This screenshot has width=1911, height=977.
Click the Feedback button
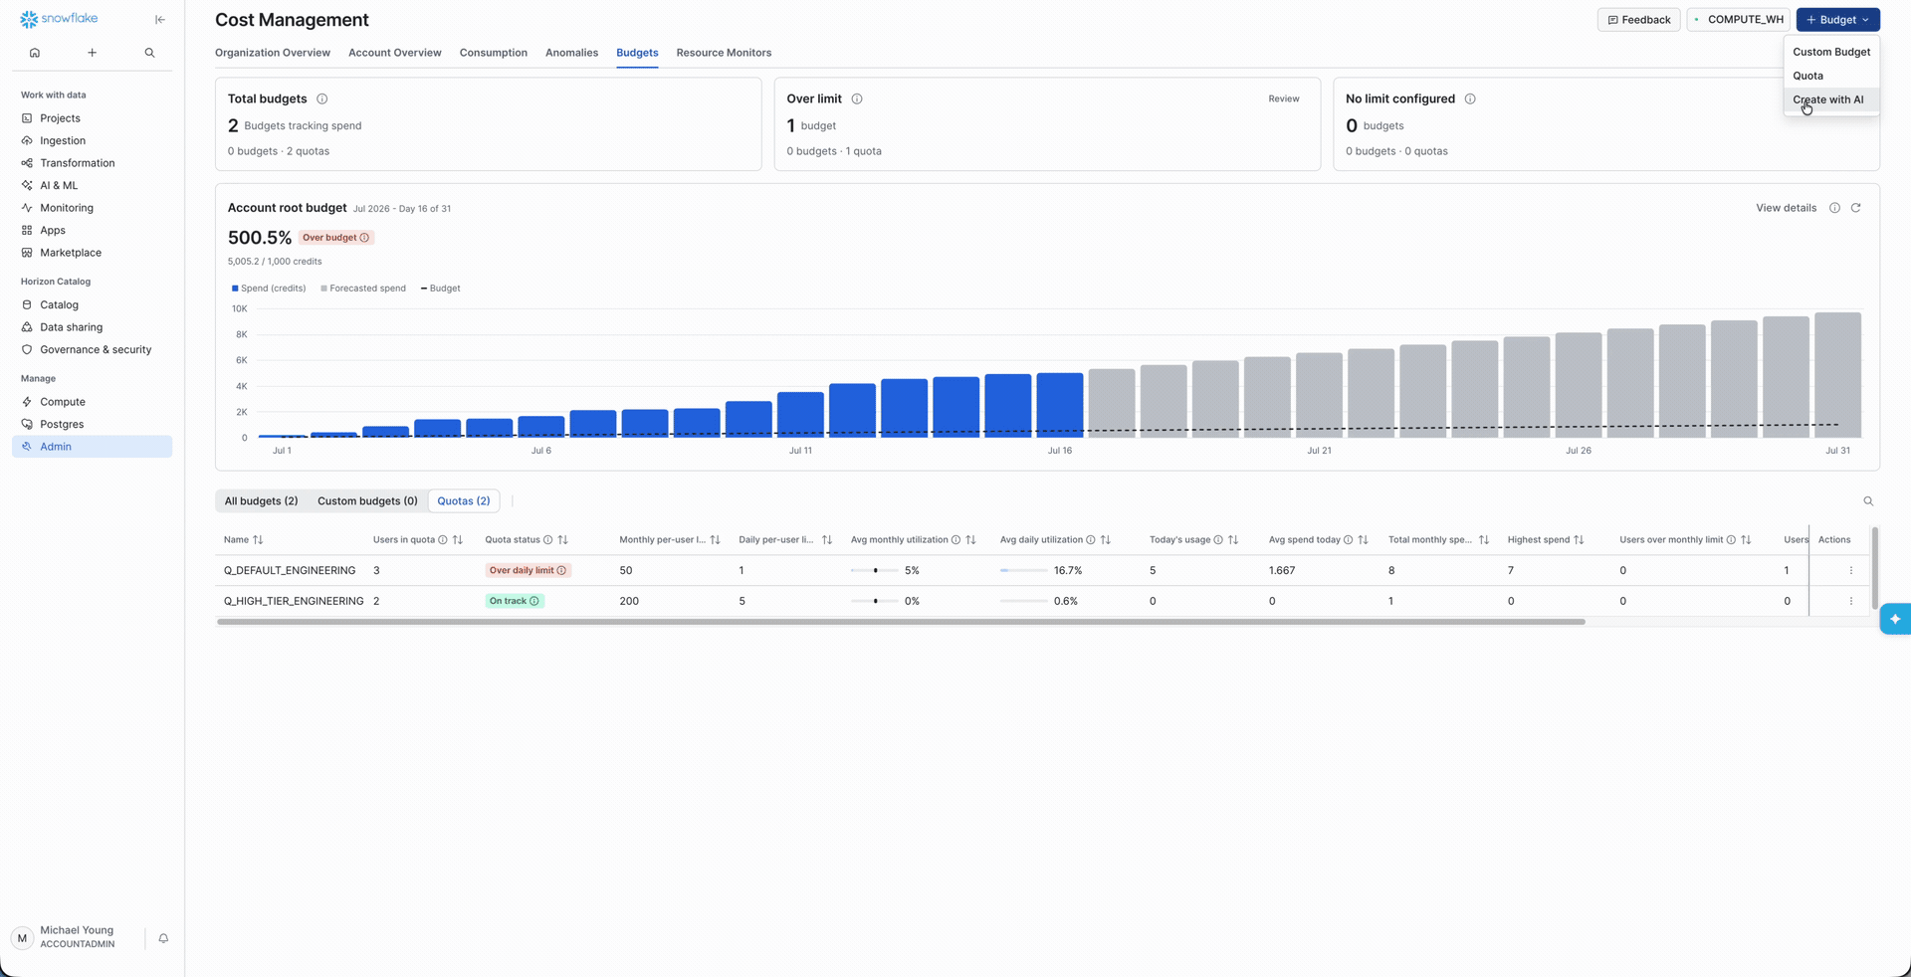click(x=1638, y=20)
